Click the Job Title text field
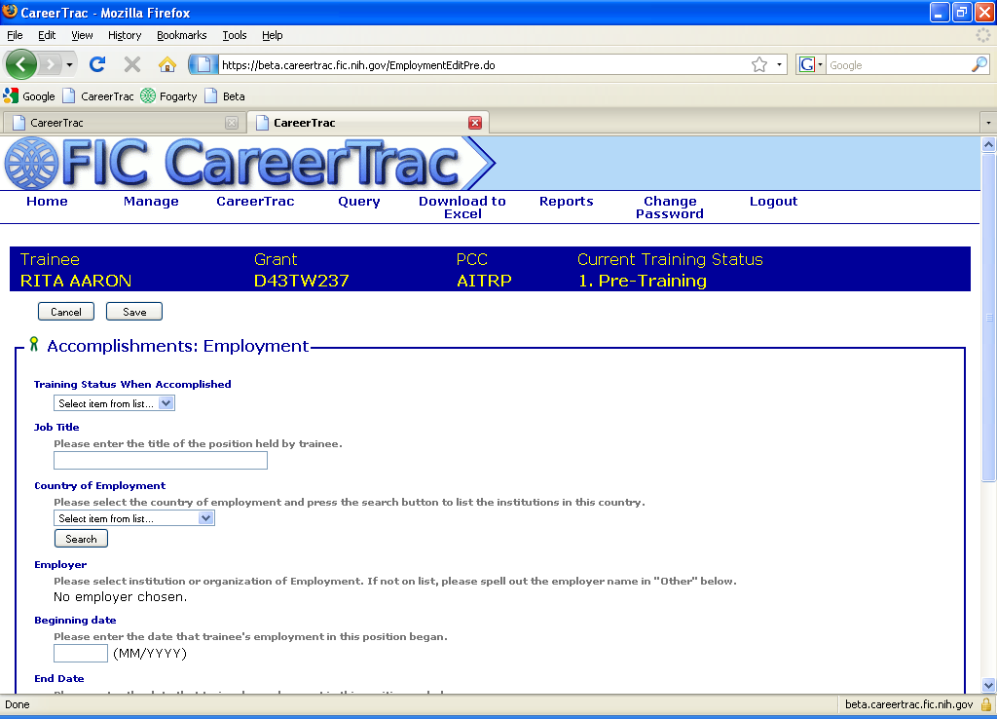The height and width of the screenshot is (719, 997). pyautogui.click(x=161, y=460)
